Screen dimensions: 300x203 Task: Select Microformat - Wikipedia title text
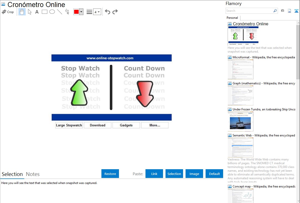[x=264, y=57]
